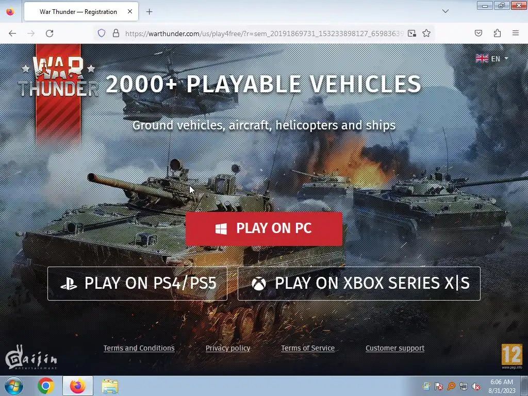528x396 pixels.
Task: Open the Firefox application menu
Action: [516, 33]
